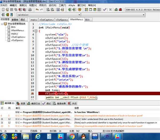Select Bill.h in the project tree

coord(13,27)
